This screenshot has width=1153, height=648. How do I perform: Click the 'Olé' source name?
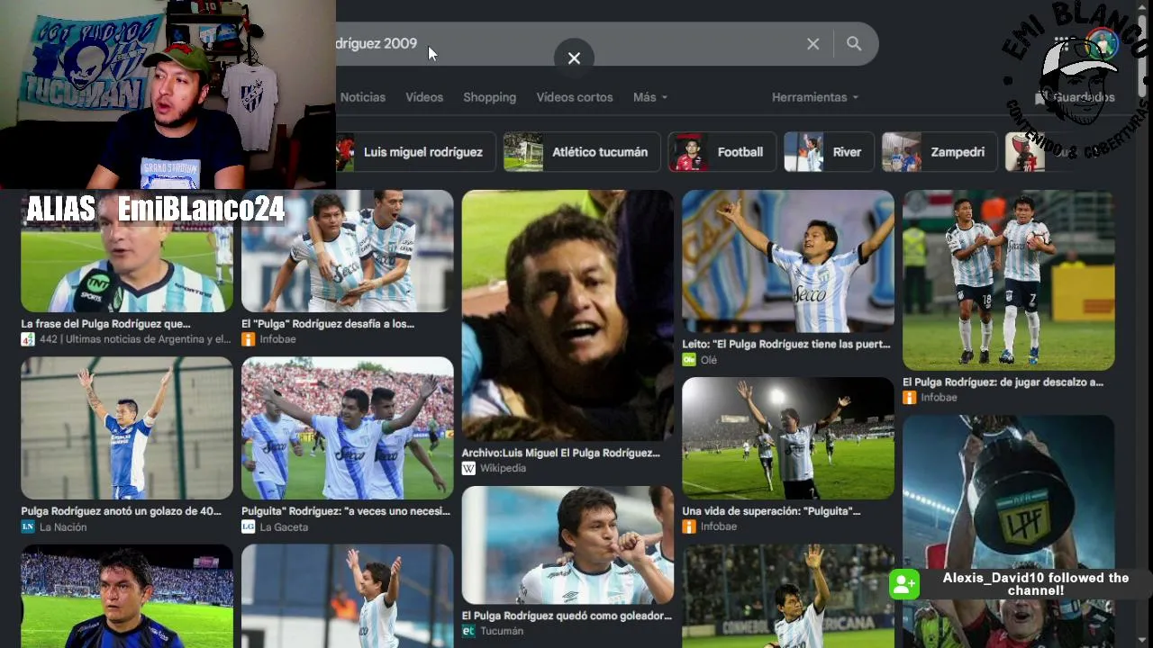(x=709, y=360)
